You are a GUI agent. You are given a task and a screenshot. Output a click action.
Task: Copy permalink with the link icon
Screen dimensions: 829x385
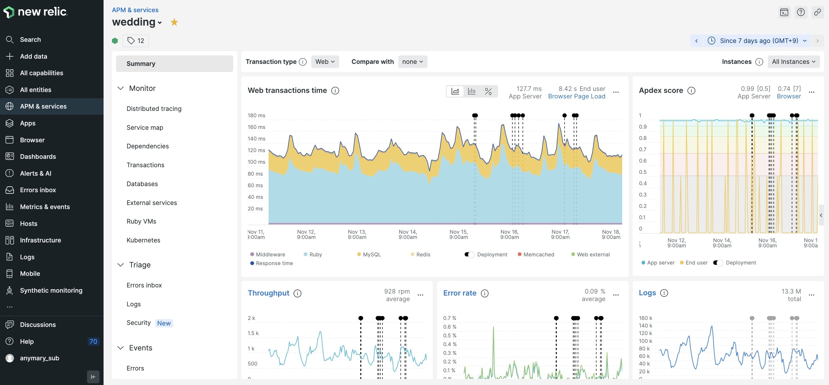(817, 12)
